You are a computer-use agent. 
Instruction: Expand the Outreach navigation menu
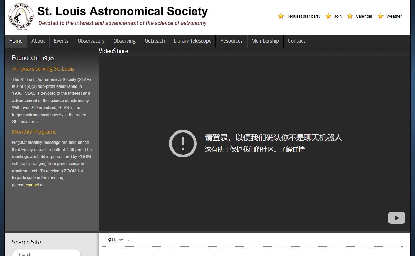point(155,41)
